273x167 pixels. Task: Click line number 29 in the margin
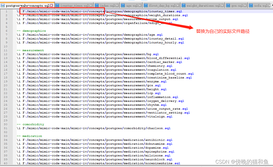[x=6, y=121]
